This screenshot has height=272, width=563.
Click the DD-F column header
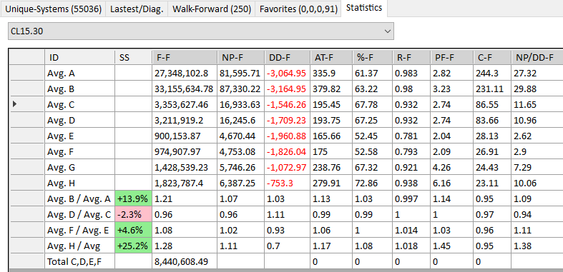pos(288,57)
